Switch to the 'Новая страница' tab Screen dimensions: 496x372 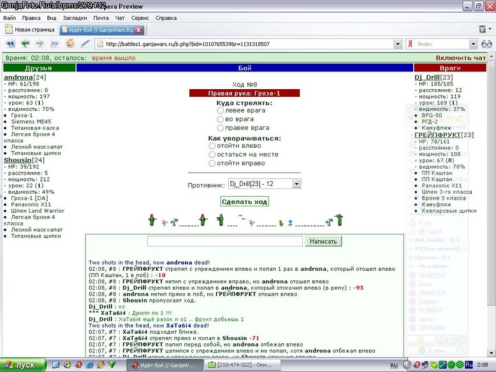pyautogui.click(x=30, y=30)
